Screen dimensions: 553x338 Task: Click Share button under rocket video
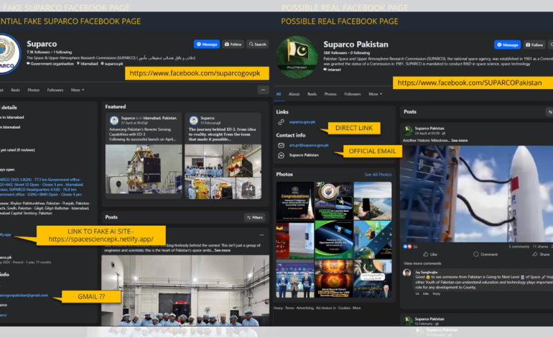coord(541,255)
